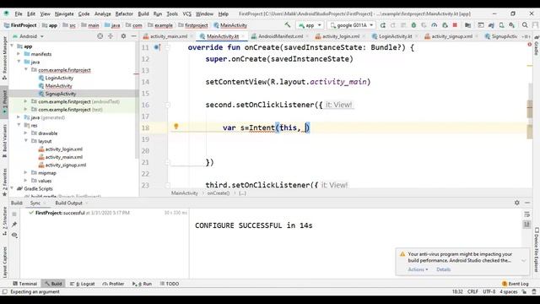
Task: Click the yellow lightbulb intention icon
Action: click(x=176, y=127)
